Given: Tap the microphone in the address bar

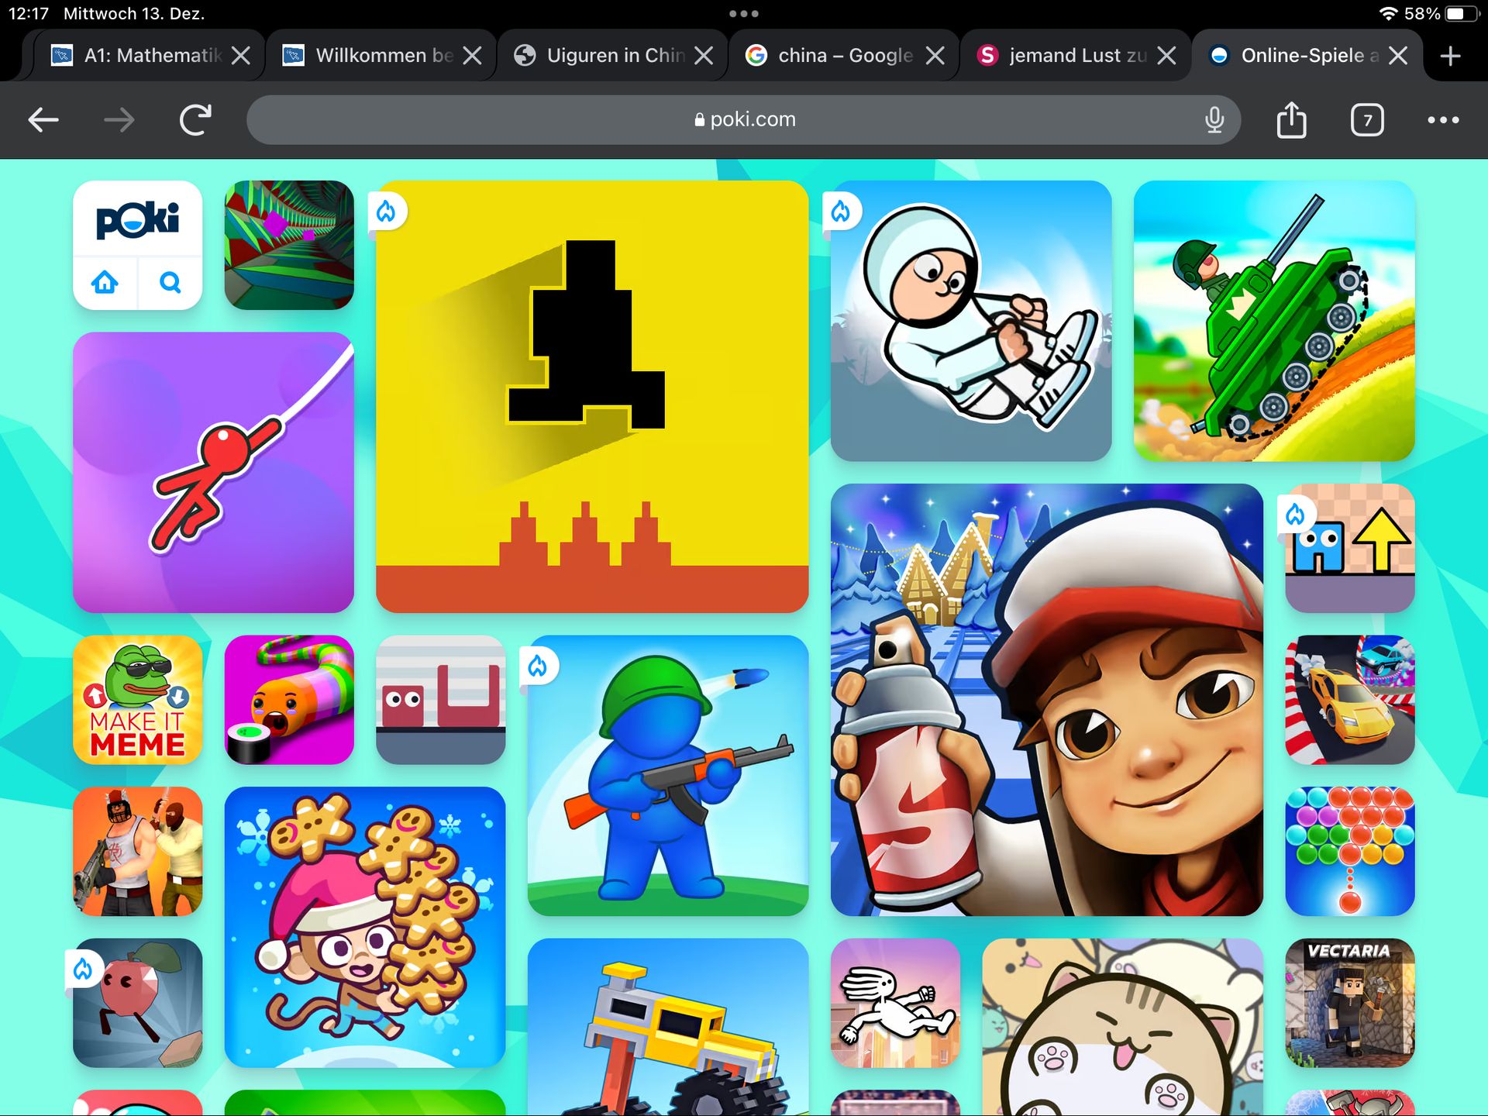Looking at the screenshot, I should click(1214, 120).
